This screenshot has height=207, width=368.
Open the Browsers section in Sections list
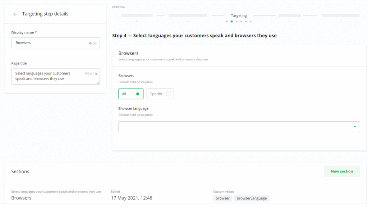22,198
